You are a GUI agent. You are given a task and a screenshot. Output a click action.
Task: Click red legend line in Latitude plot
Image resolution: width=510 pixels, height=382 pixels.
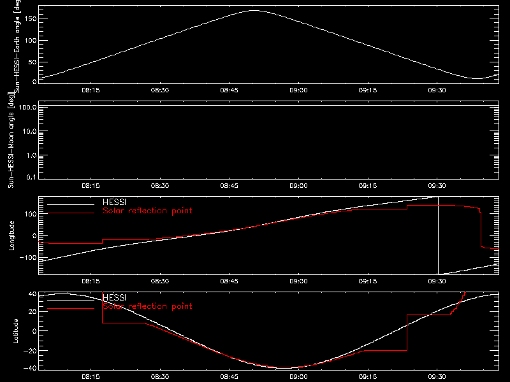tap(71, 309)
